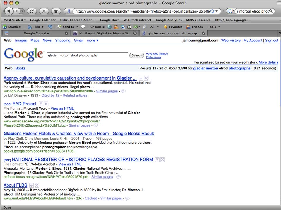Open the WSU tech intranet bookmark

coord(137,20)
